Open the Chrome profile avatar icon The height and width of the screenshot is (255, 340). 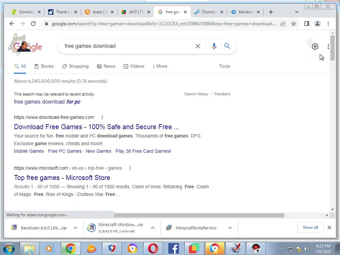click(317, 24)
